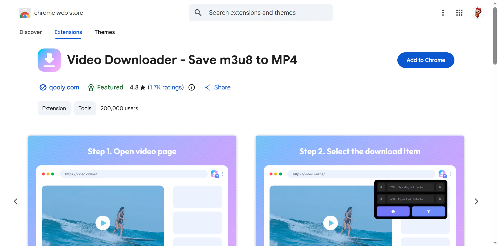The height and width of the screenshot is (246, 498).
Task: Open the Step 1 Open video page screenshot
Action: coord(132,191)
